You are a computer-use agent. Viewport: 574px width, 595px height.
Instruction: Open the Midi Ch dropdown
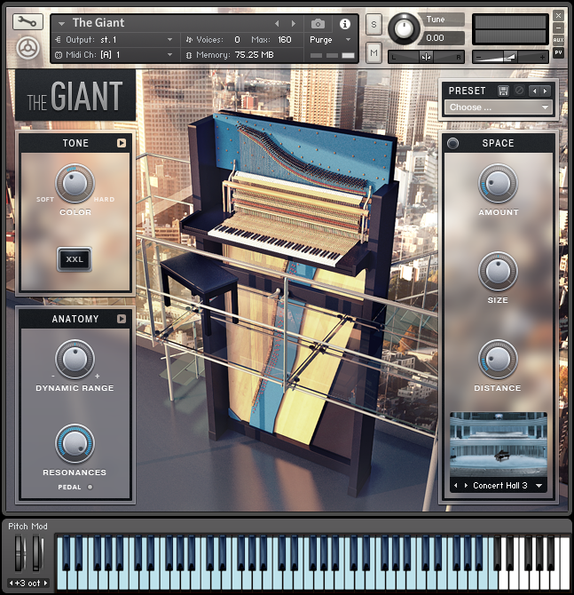point(169,55)
